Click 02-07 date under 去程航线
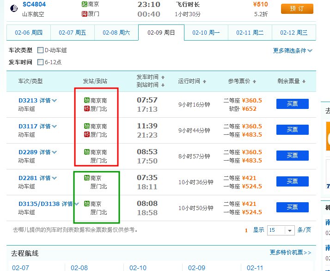 (20, 268)
